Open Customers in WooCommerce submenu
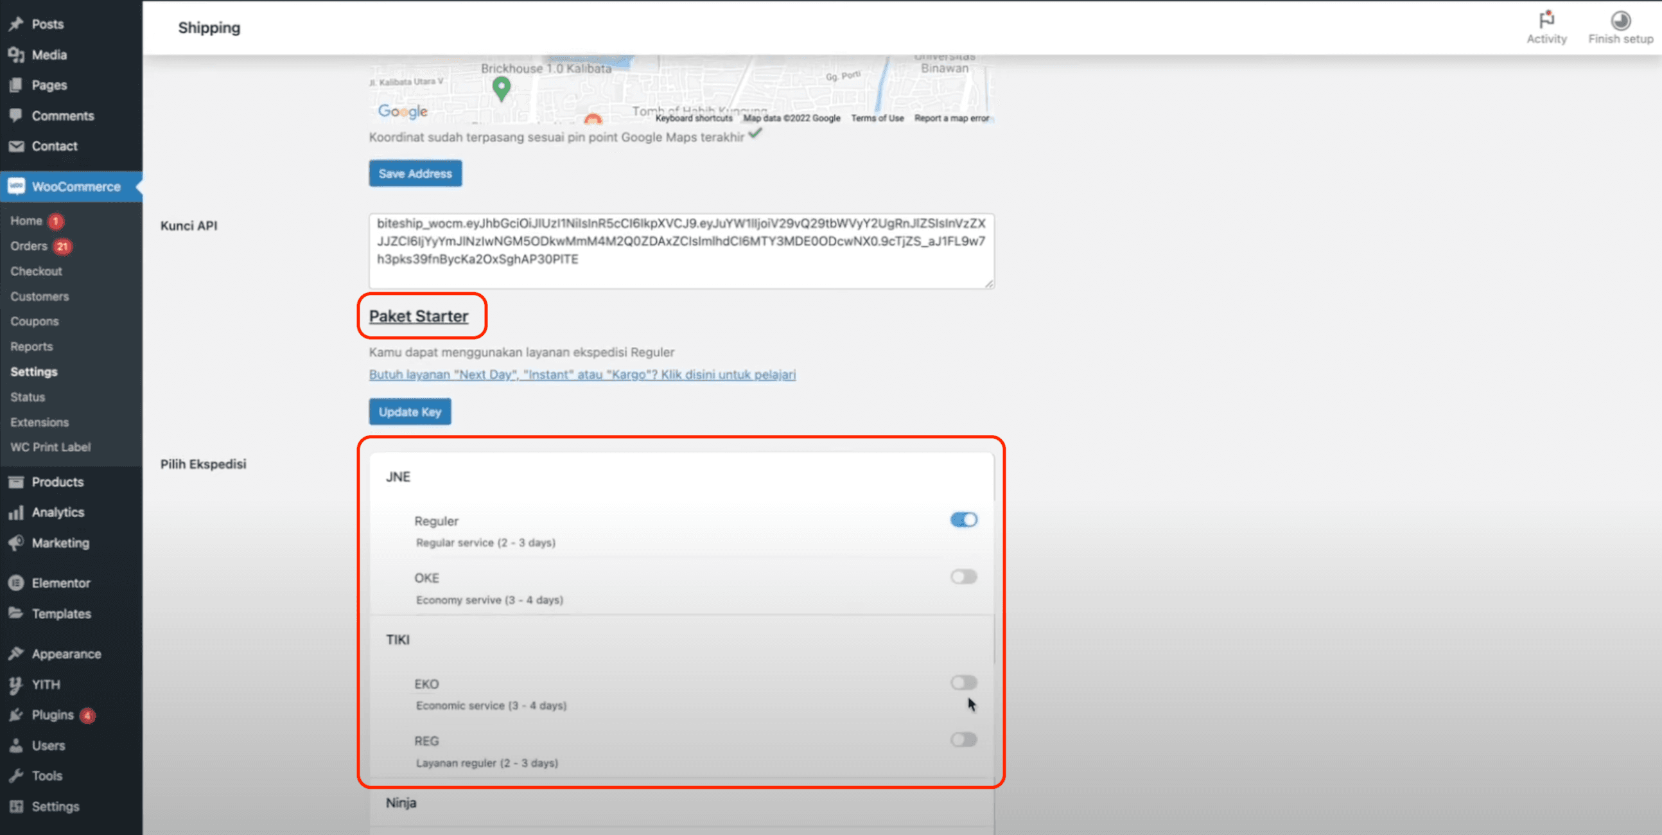1662x835 pixels. coord(39,296)
